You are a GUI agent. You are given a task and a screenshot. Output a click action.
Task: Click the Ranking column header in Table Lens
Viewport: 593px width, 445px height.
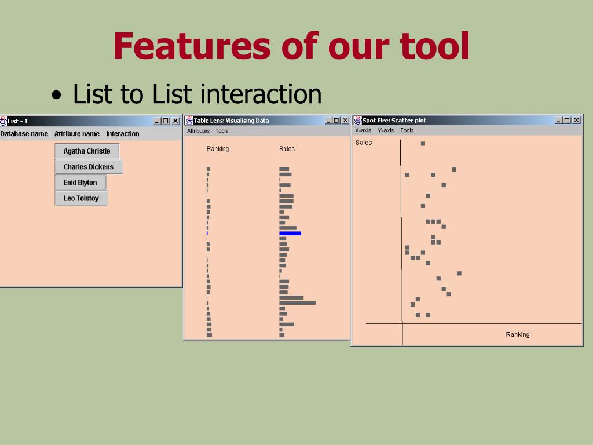point(218,149)
